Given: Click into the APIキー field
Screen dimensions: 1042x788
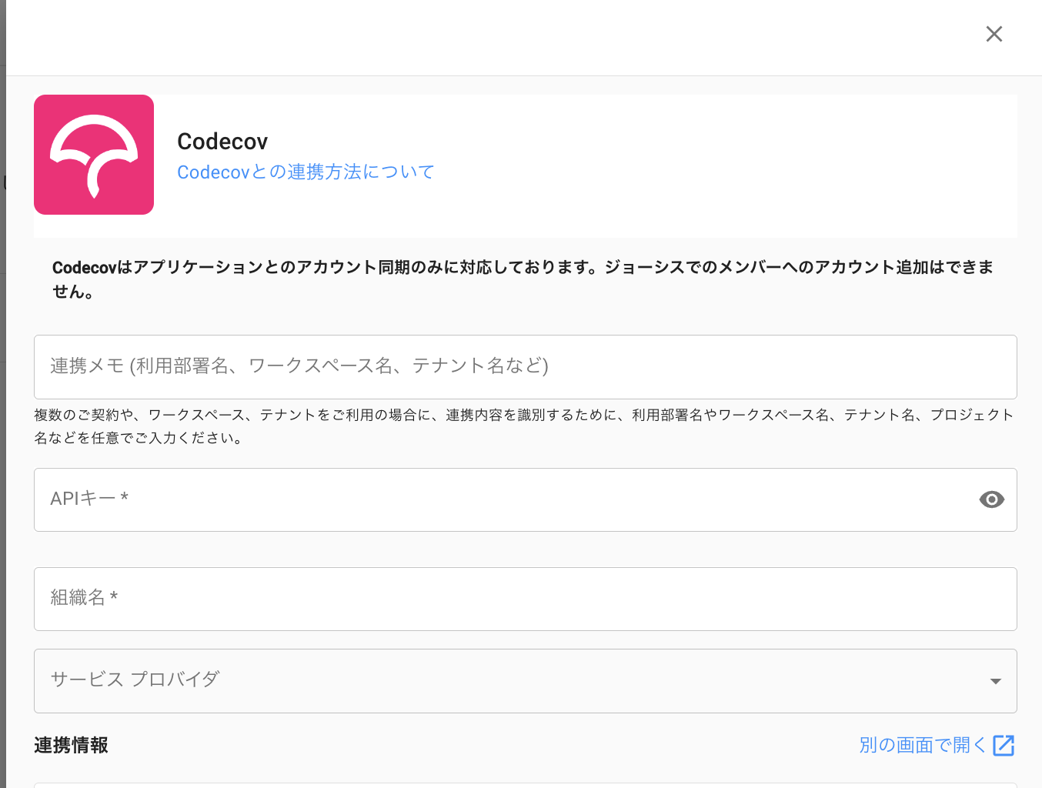Looking at the screenshot, I should pyautogui.click(x=500, y=500).
